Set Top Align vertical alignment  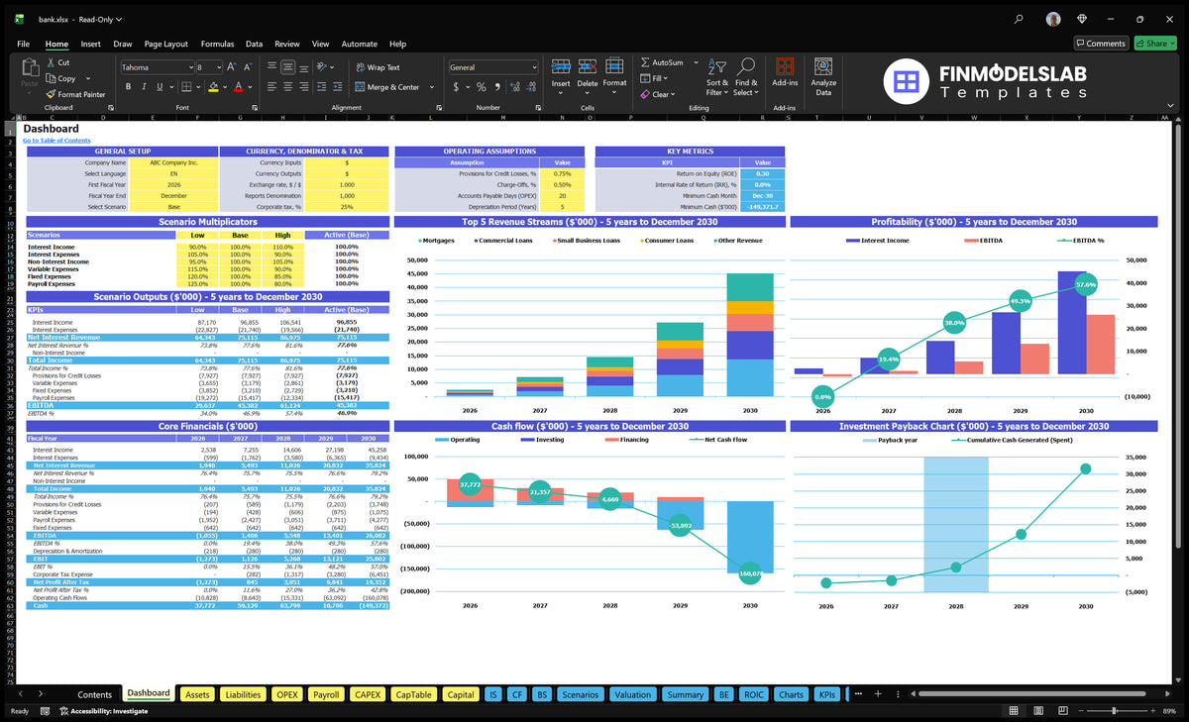click(x=271, y=67)
